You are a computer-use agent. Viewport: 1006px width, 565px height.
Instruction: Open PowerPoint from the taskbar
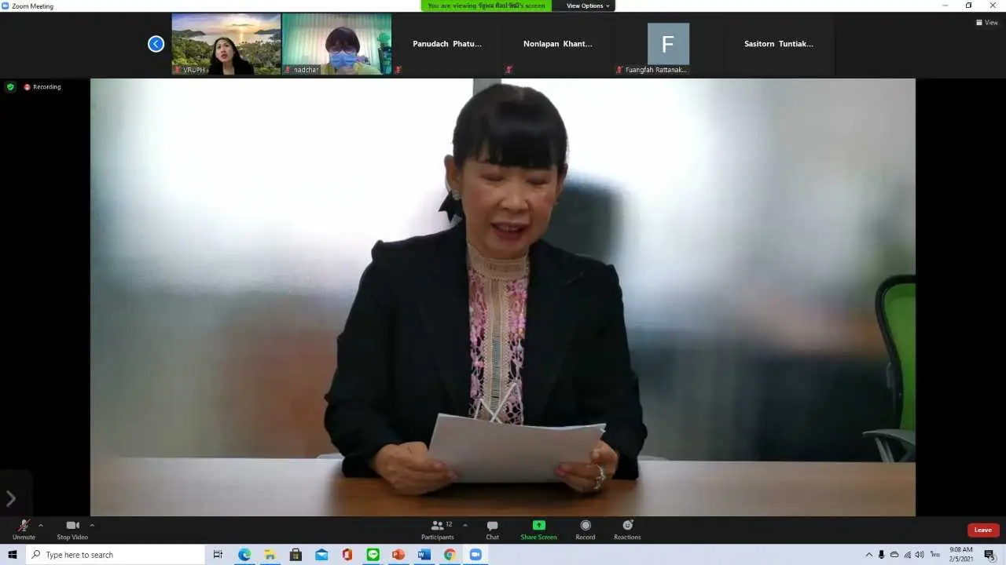coord(398,555)
